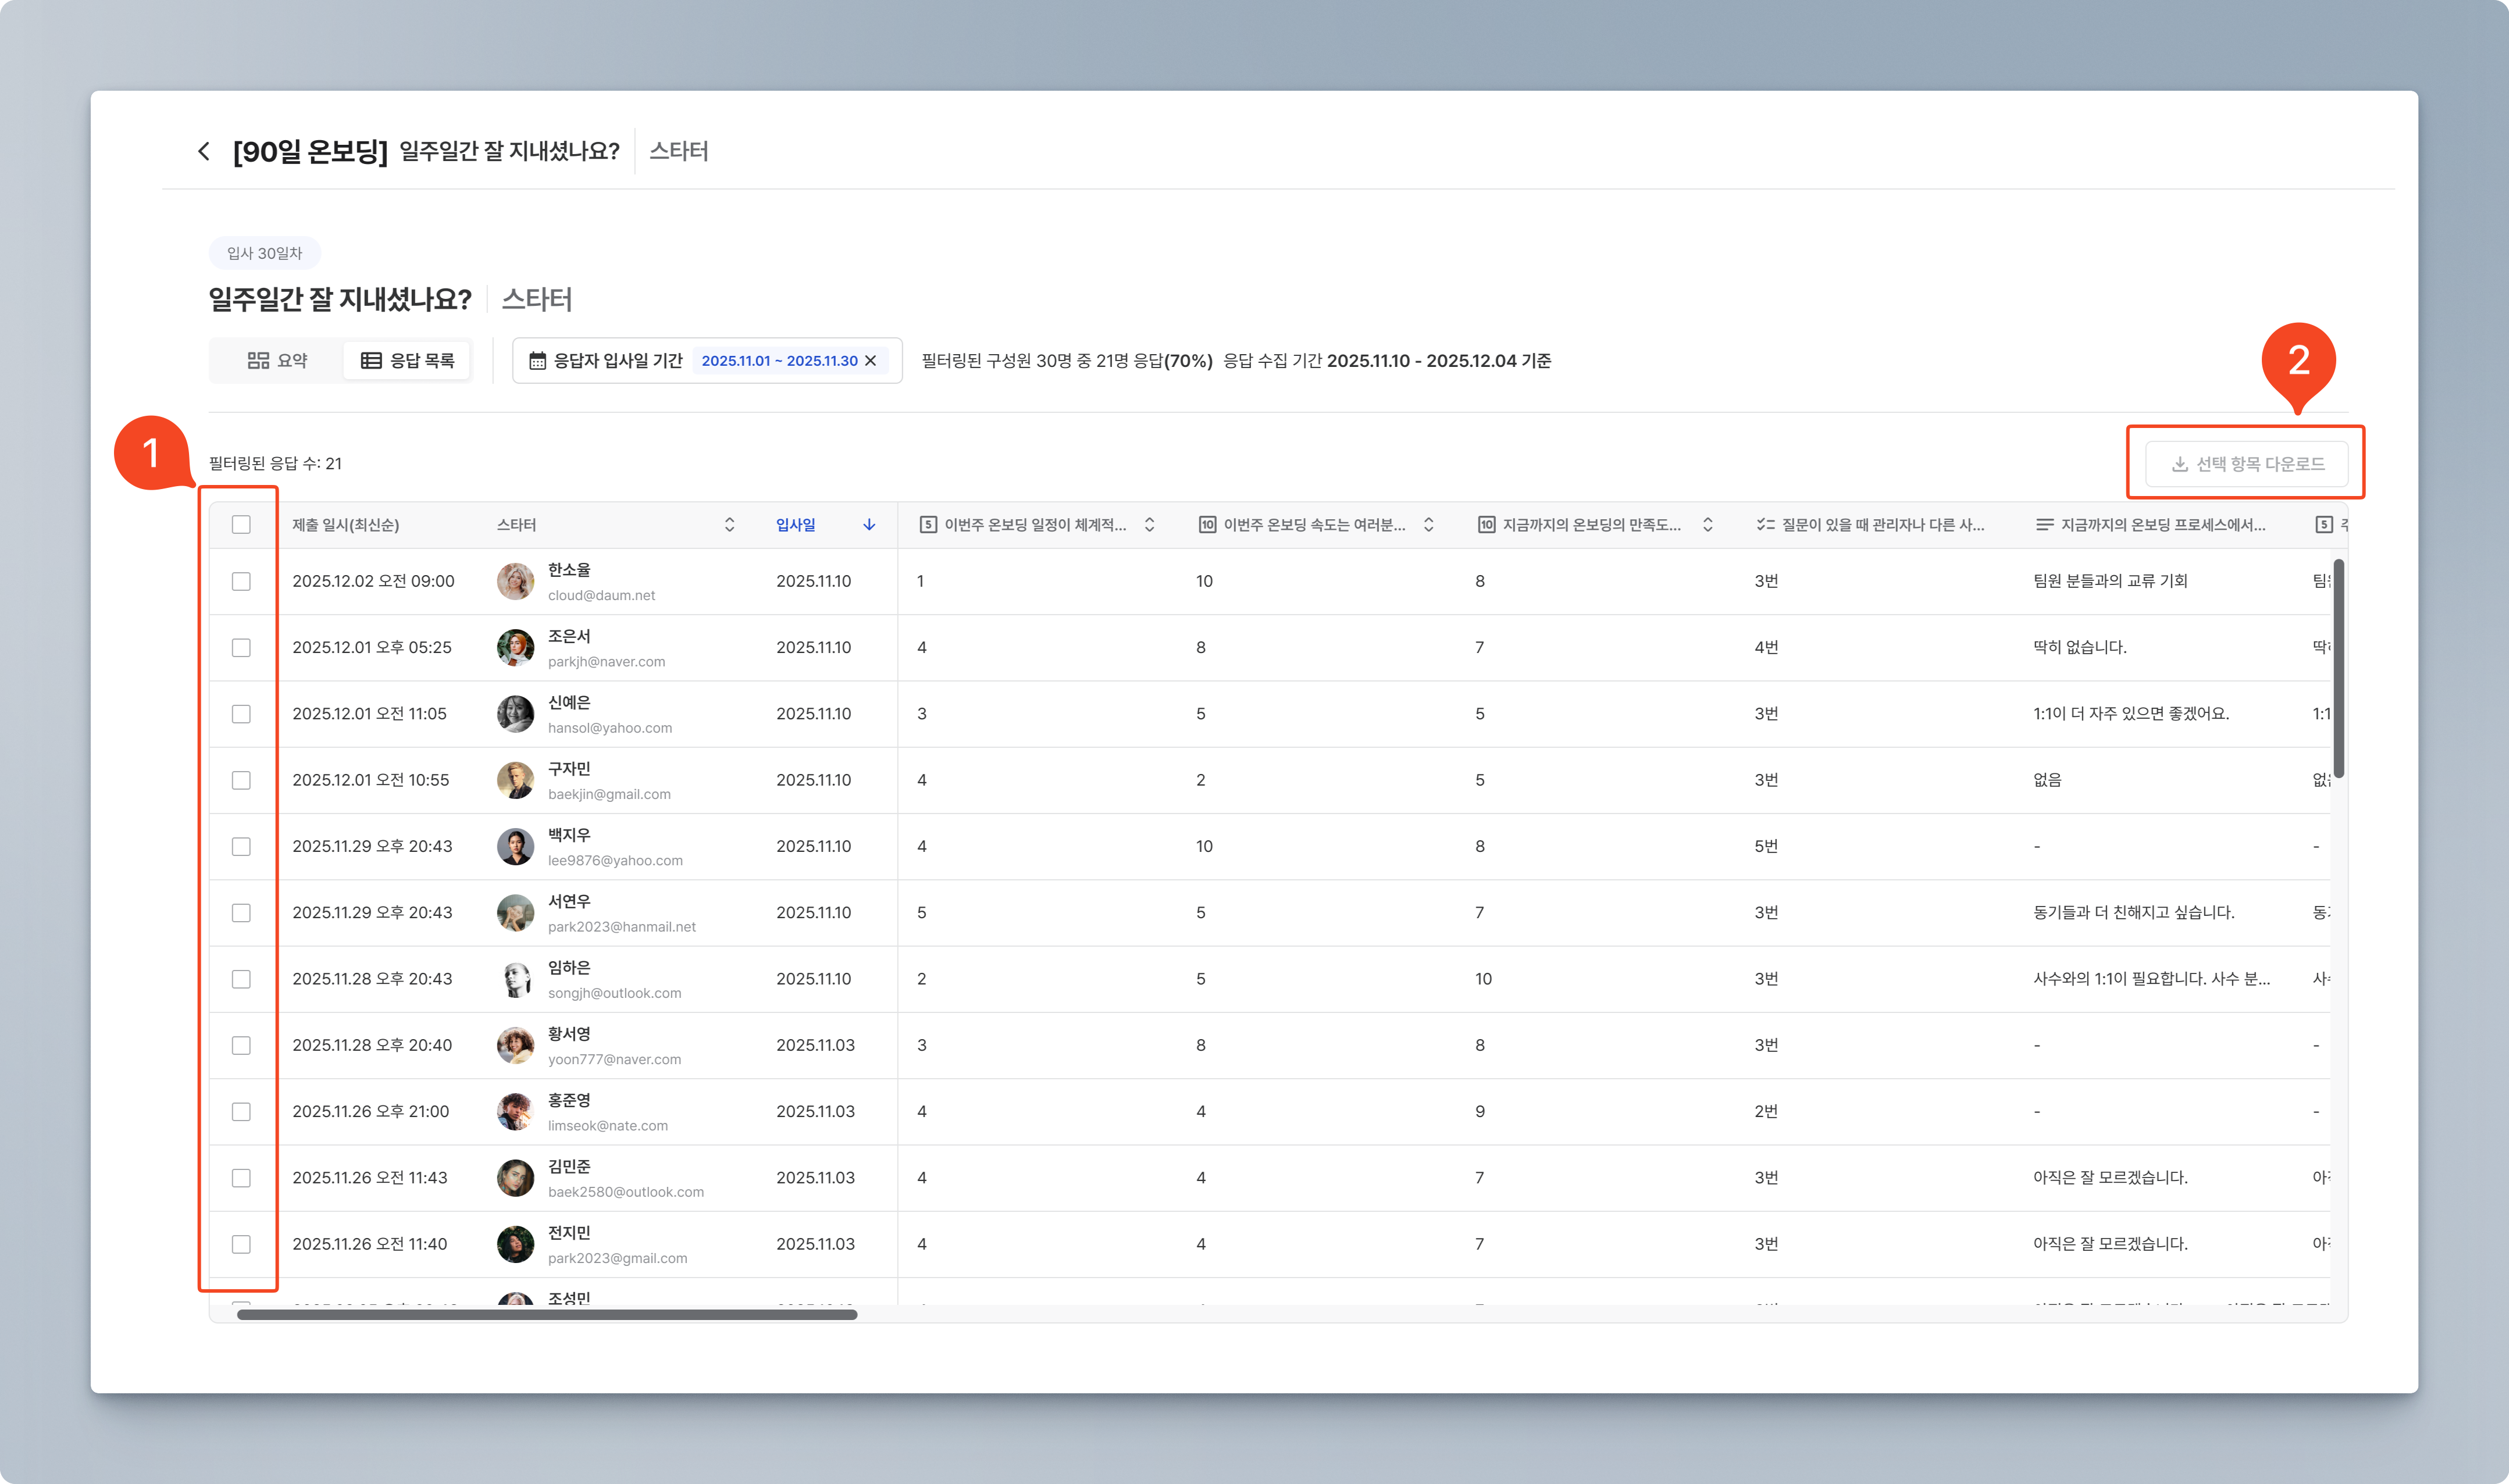Select the checkbox for 백지우's response

(241, 847)
